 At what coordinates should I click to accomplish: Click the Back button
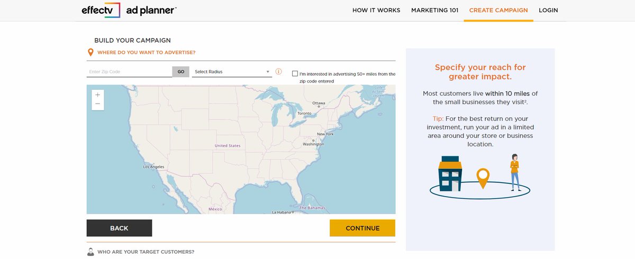(119, 228)
